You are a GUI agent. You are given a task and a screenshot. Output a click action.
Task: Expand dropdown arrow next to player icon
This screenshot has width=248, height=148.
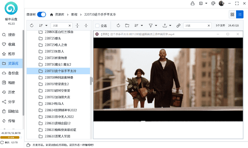206,3
